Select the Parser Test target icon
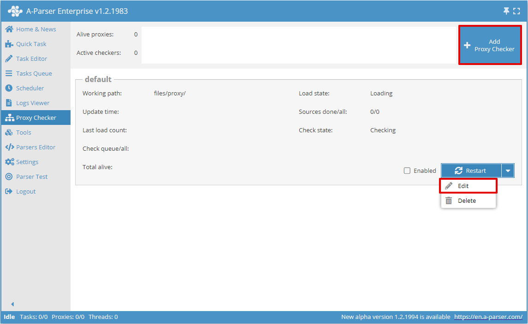Screen dimensions: 528x324 click(x=9, y=177)
